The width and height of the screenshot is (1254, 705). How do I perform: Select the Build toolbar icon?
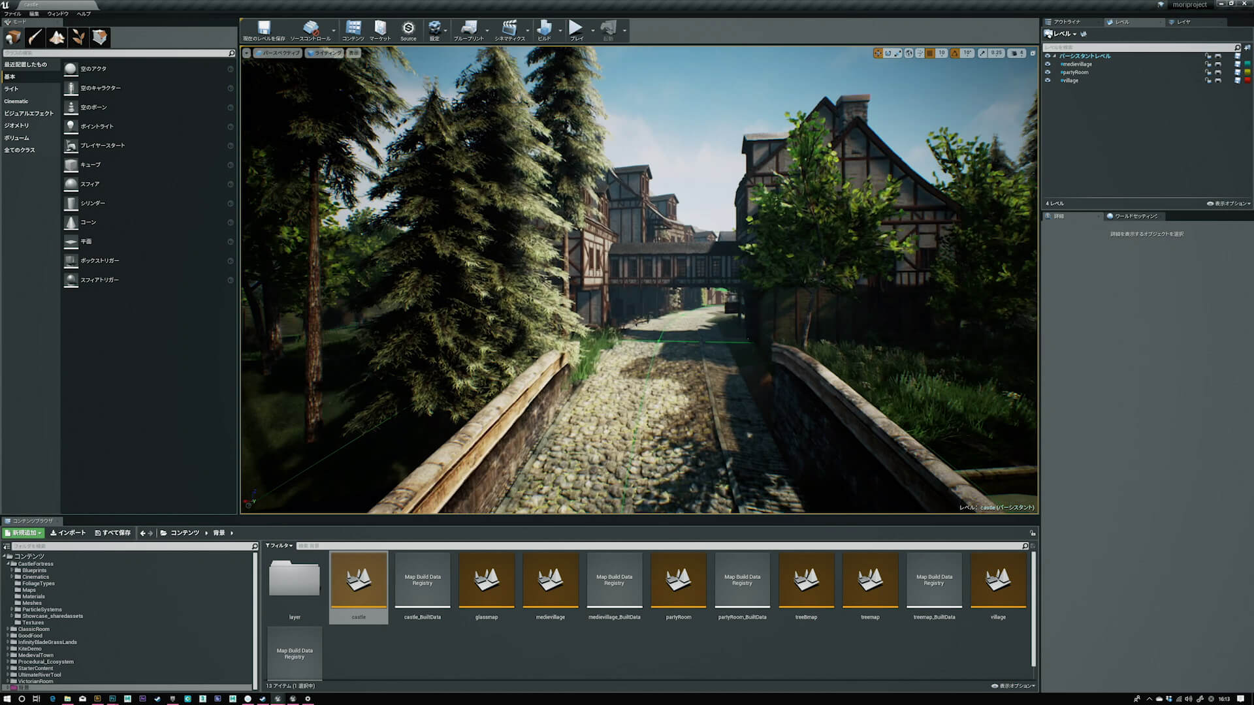pyautogui.click(x=544, y=27)
